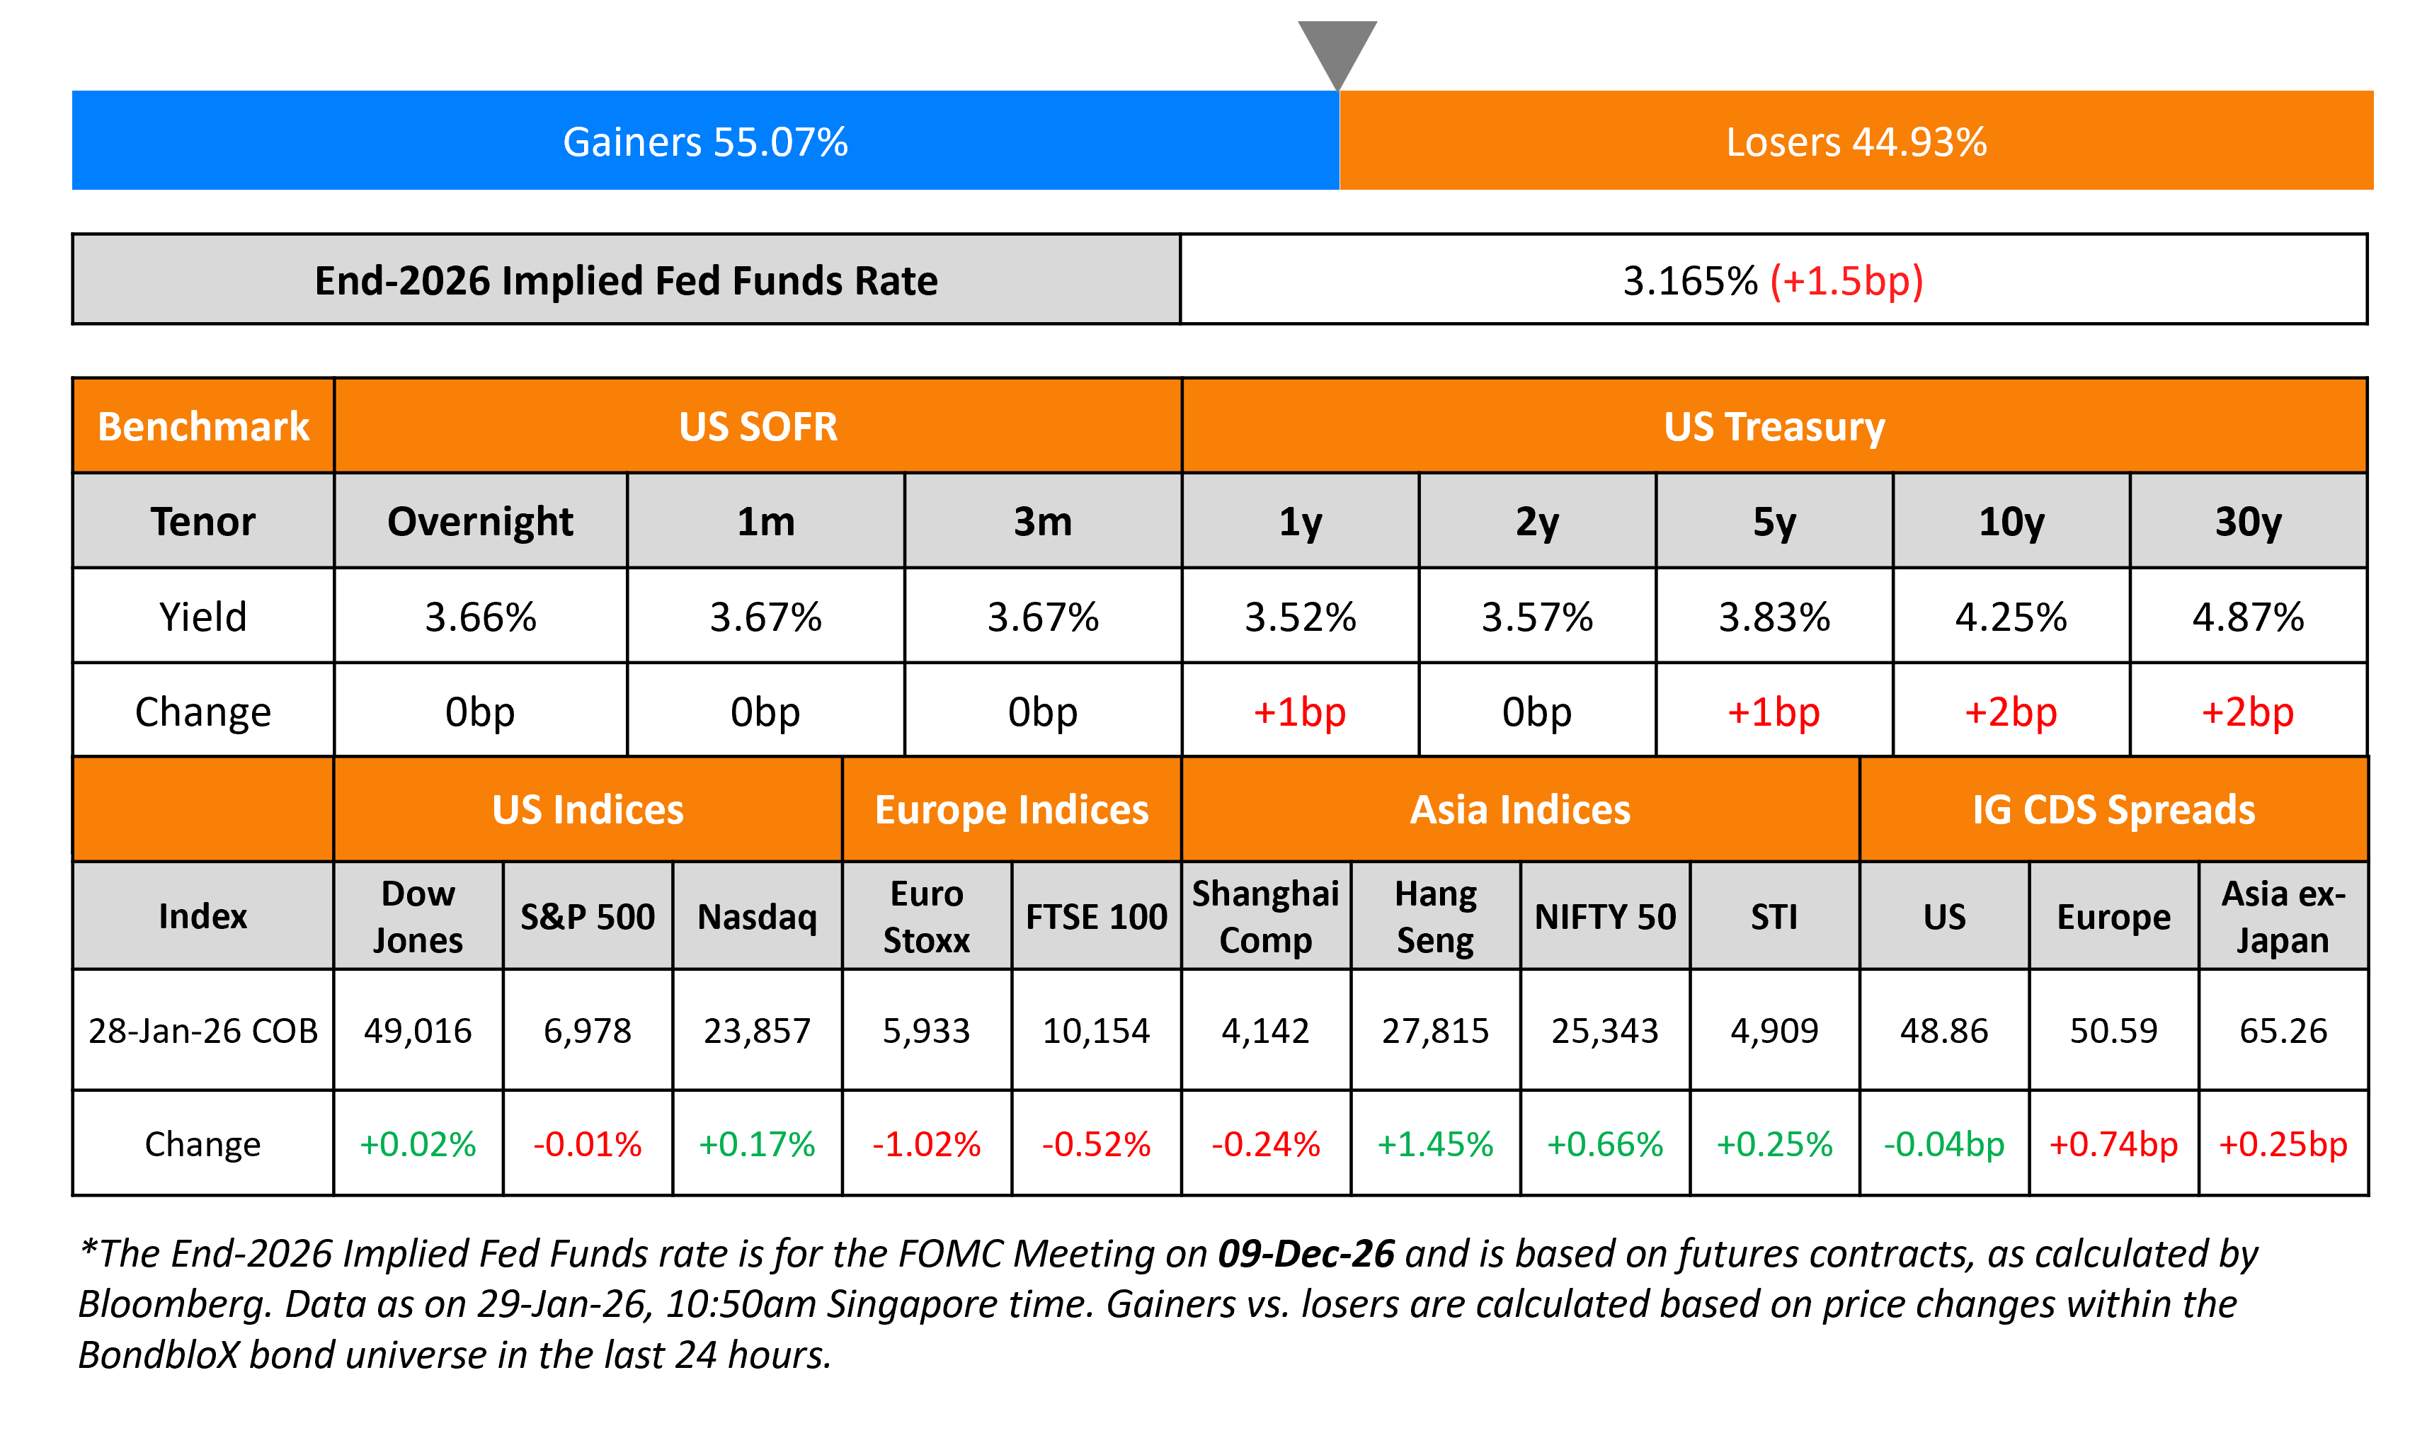The width and height of the screenshot is (2410, 1455).
Task: Click the 3.165% (+1.5bp) rate value
Action: (1772, 280)
